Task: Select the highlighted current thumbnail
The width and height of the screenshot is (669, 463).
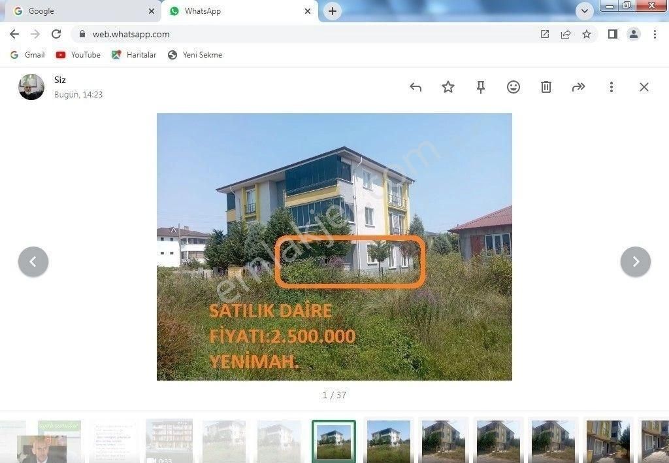Action: [x=334, y=441]
